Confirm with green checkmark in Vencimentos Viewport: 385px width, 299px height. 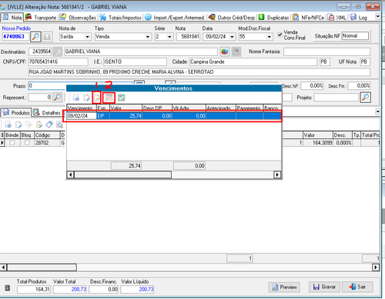(122, 98)
